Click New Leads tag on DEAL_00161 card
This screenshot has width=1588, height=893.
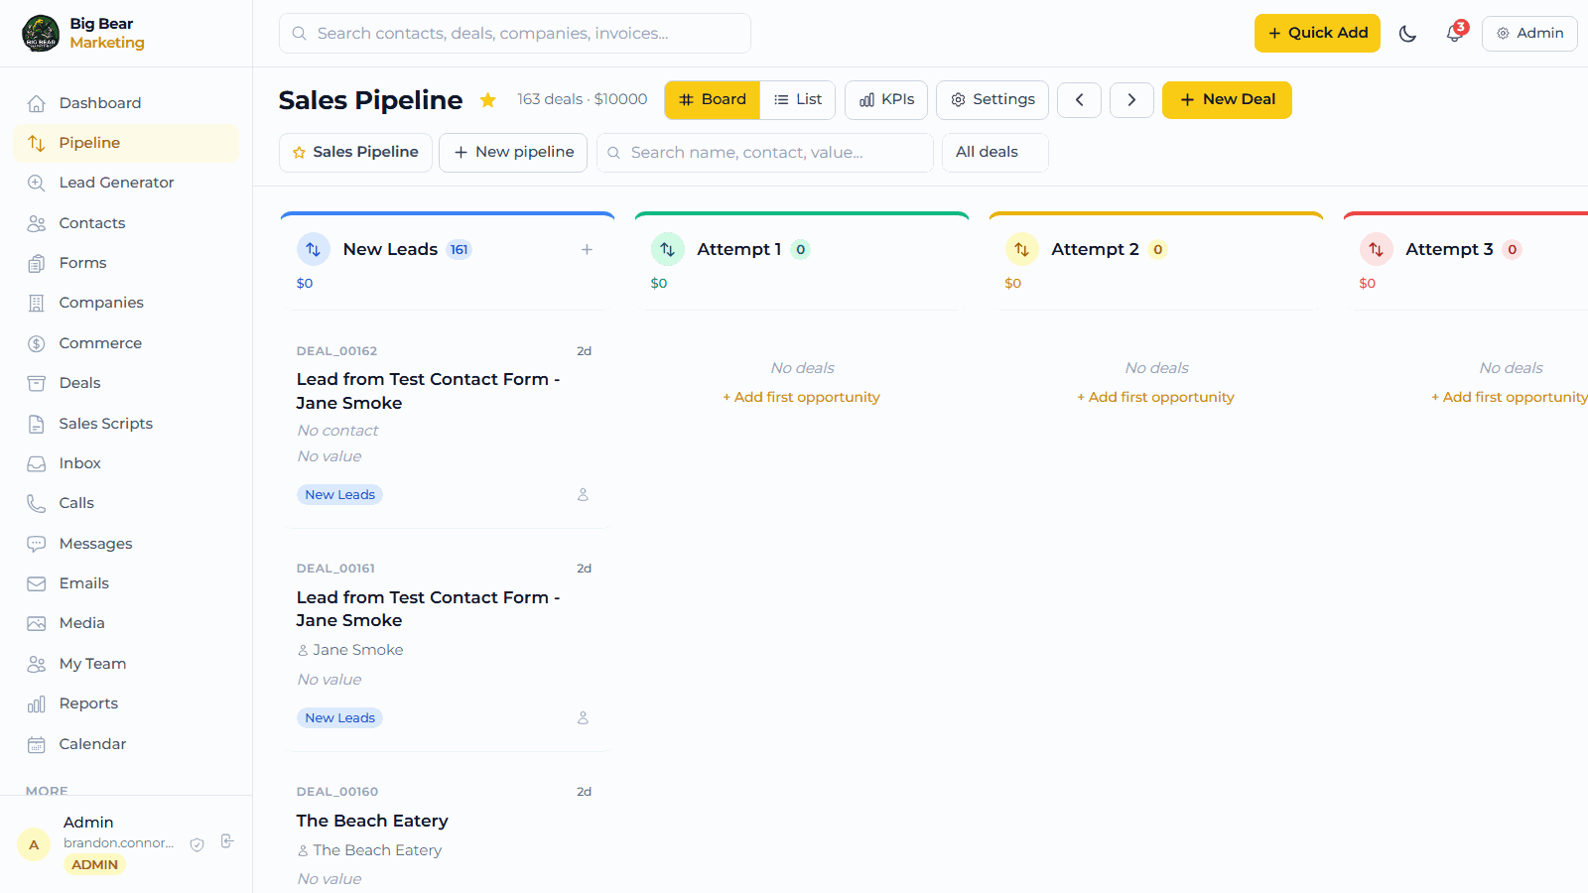click(x=339, y=718)
